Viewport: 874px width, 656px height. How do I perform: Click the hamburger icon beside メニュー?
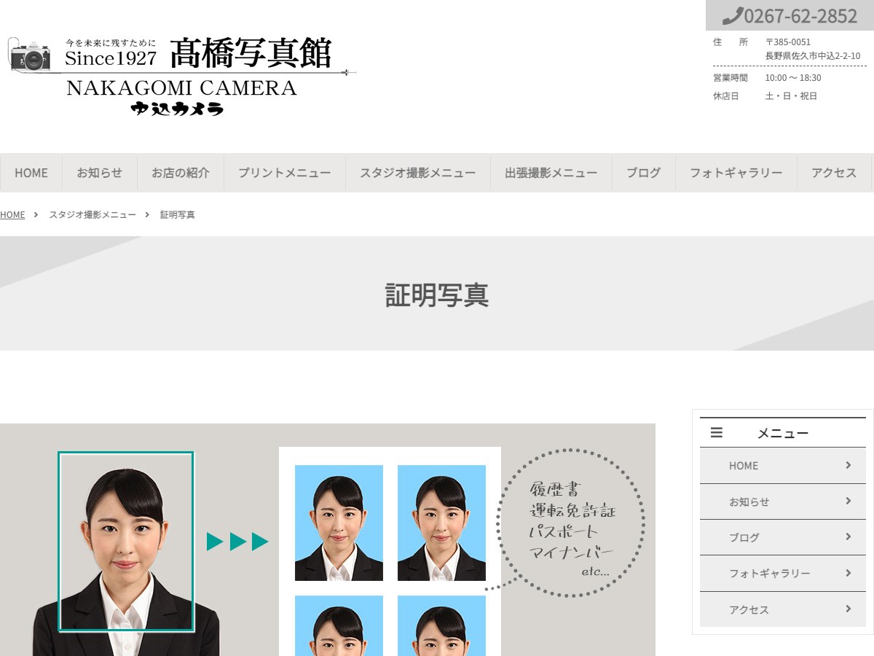[717, 432]
